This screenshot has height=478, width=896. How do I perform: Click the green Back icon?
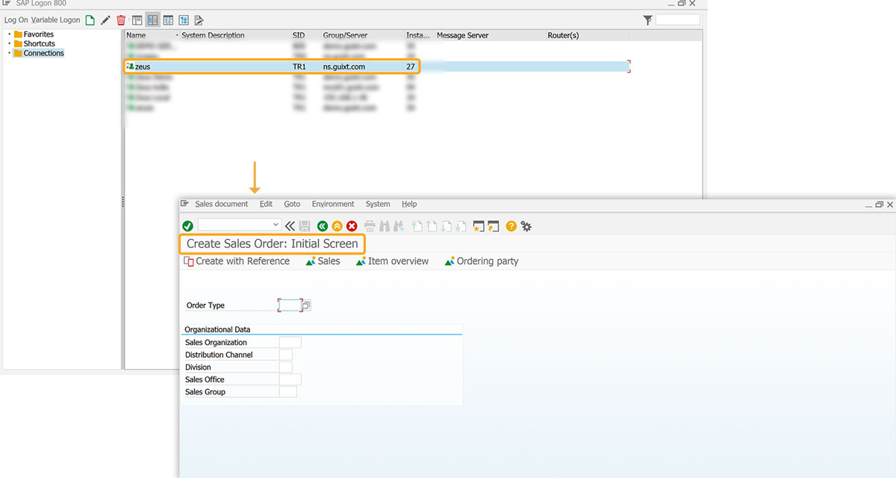(x=323, y=226)
